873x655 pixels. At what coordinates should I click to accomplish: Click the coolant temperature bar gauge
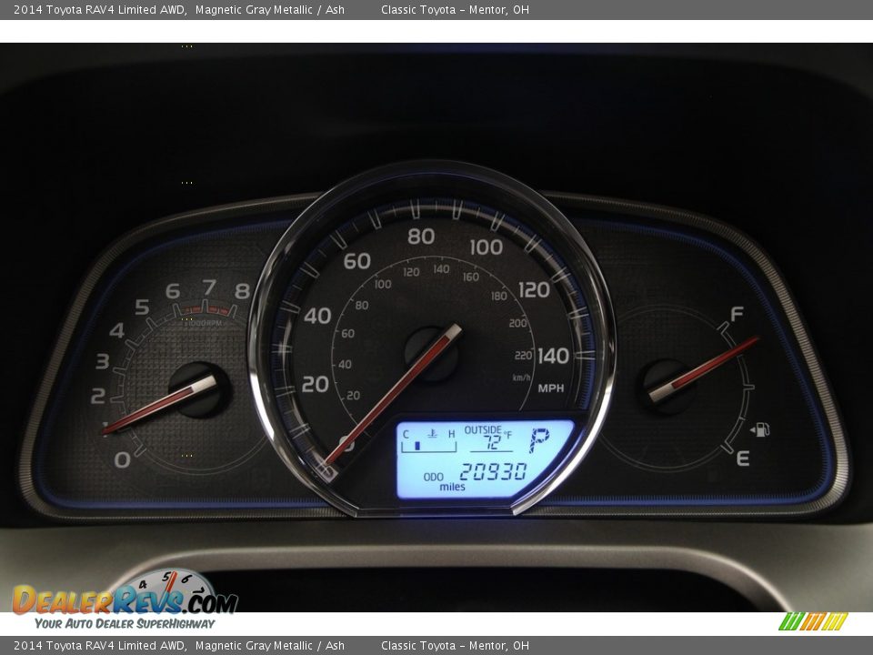[x=428, y=447]
